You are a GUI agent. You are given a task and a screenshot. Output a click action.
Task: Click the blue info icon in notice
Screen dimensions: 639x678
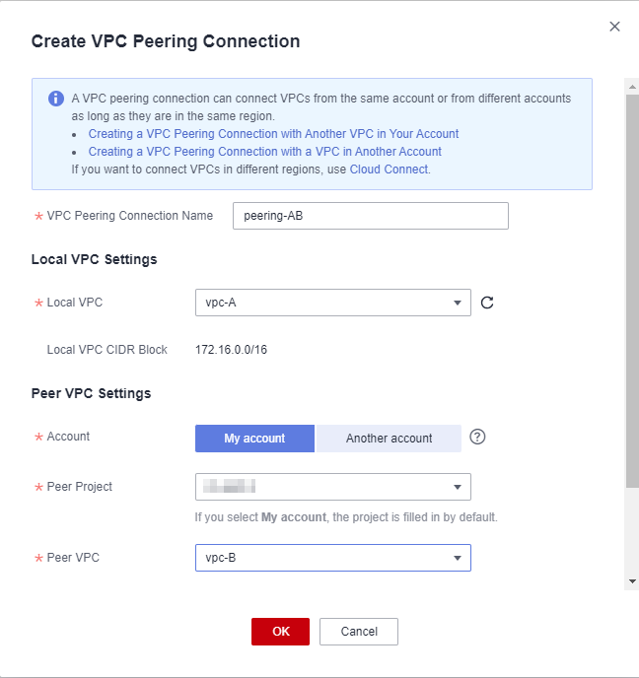pyautogui.click(x=55, y=100)
